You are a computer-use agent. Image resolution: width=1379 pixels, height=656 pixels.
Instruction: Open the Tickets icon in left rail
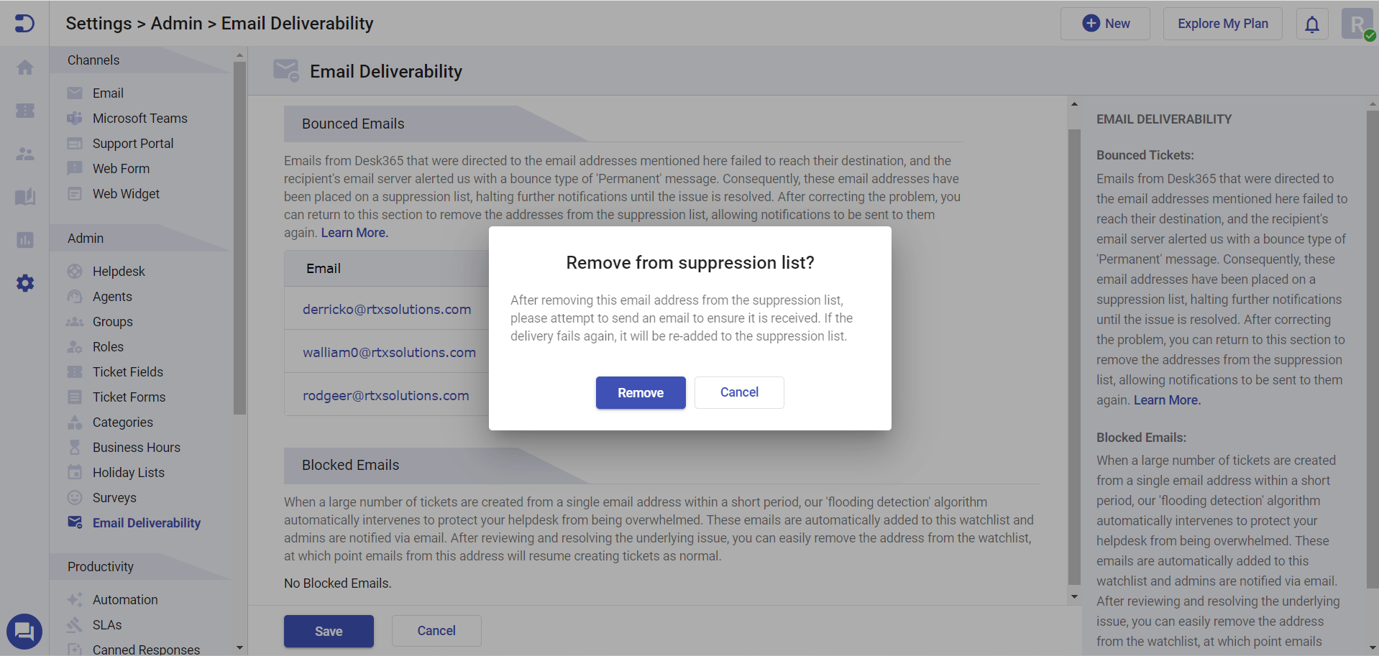click(x=25, y=111)
